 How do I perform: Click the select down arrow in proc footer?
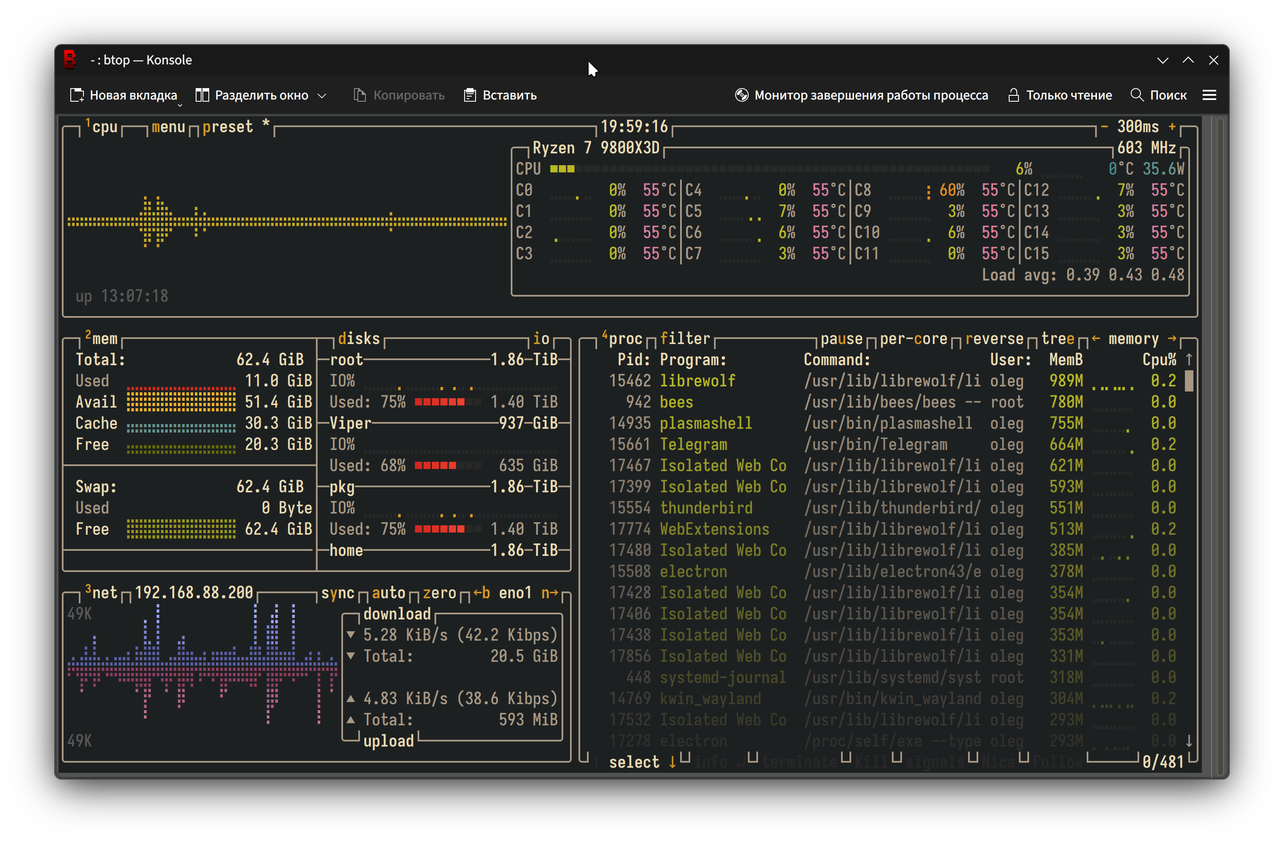point(672,762)
